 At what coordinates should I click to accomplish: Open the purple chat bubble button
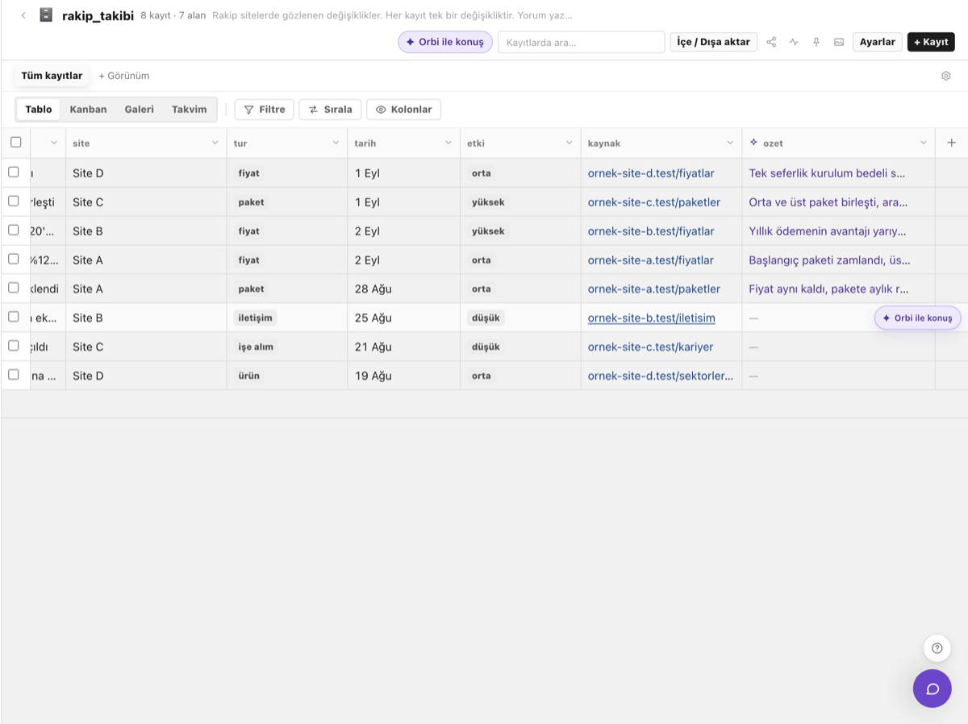(933, 689)
